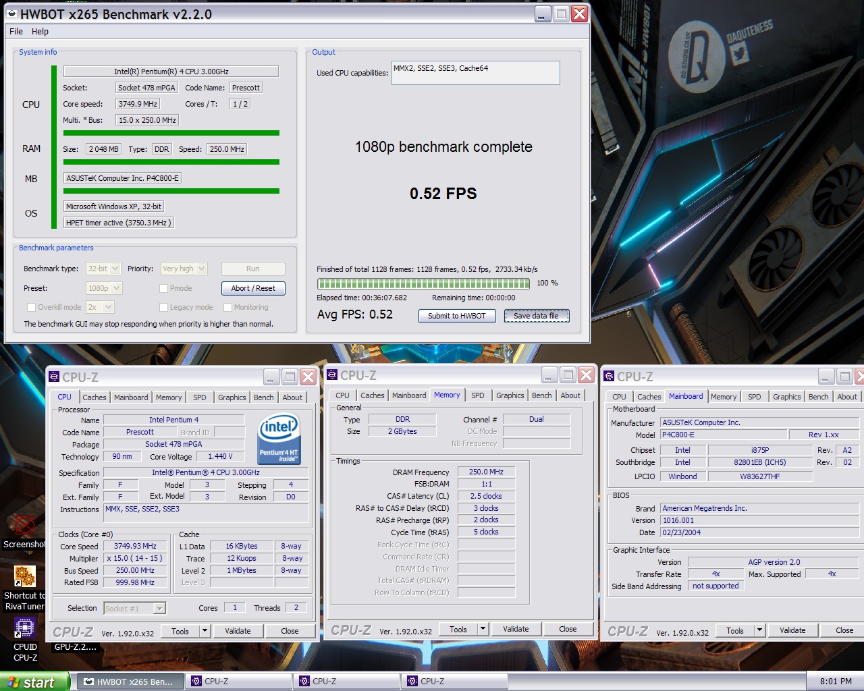Close the HWBOT x265 Benchmark window

pyautogui.click(x=579, y=14)
